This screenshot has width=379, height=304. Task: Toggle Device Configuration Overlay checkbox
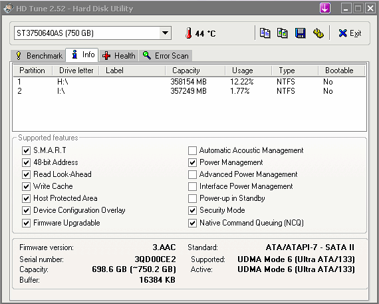point(26,210)
